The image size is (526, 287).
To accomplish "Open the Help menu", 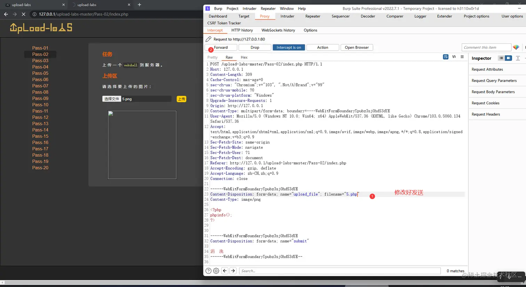I will (302, 8).
